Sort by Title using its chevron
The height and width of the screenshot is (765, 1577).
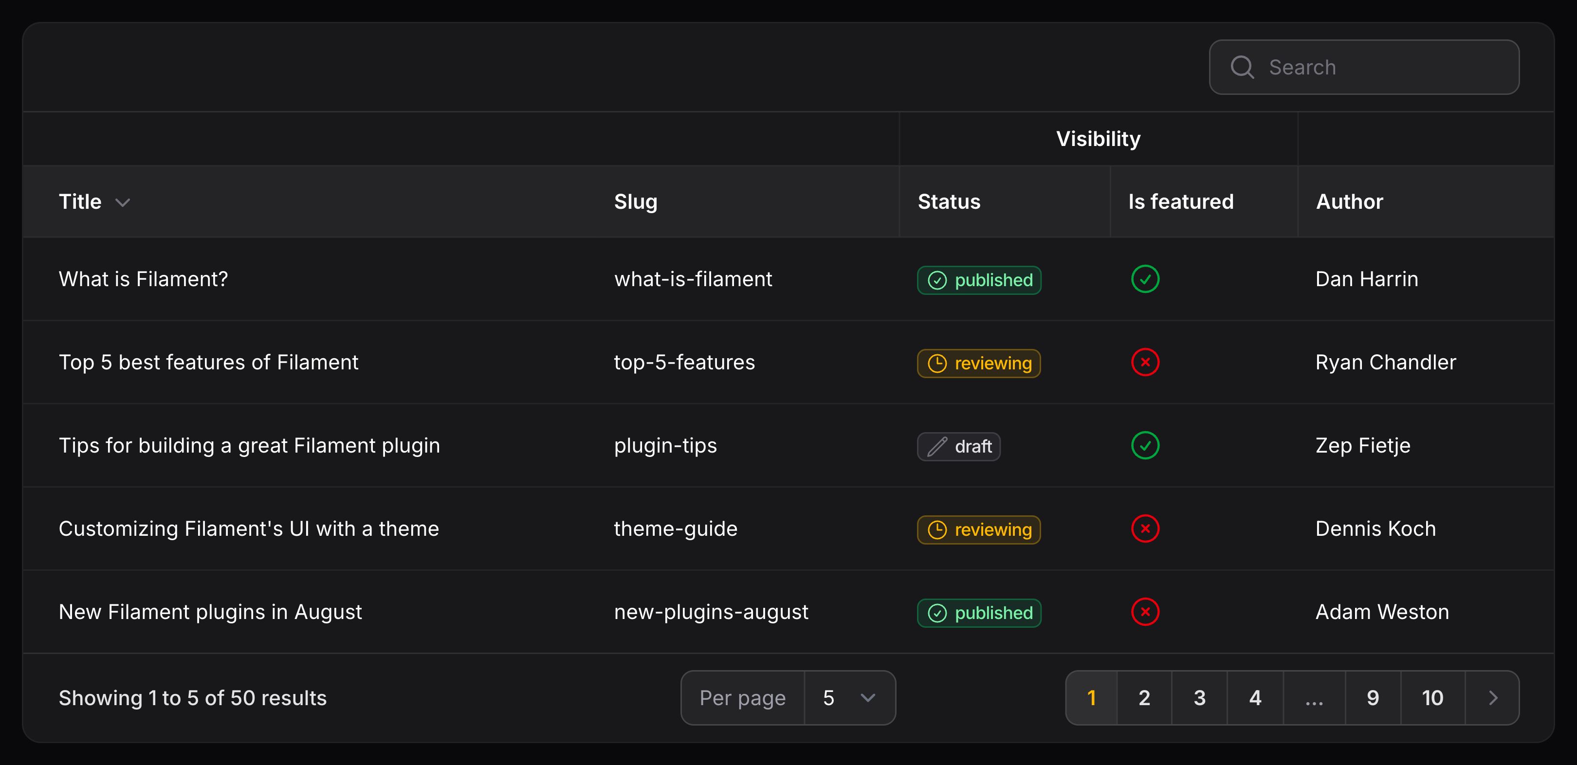123,202
